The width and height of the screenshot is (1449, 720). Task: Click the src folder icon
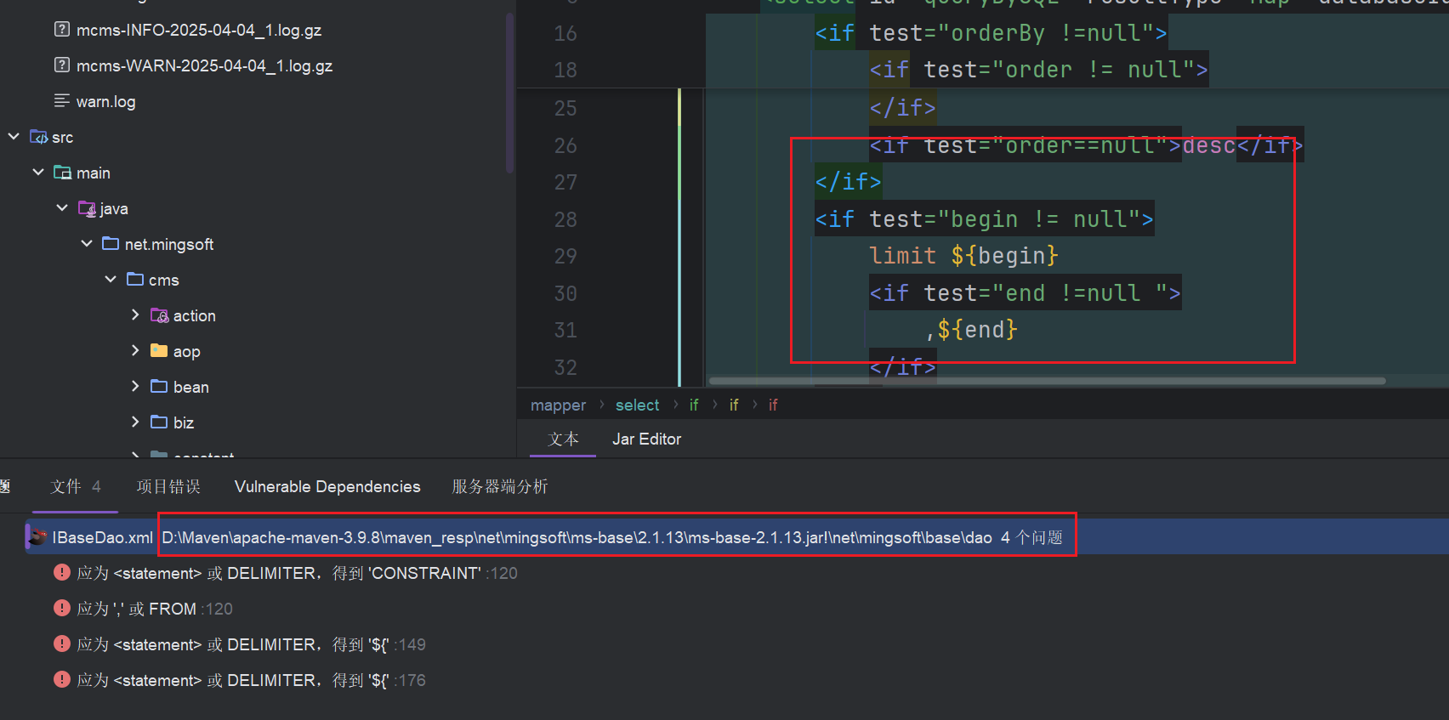tap(38, 137)
